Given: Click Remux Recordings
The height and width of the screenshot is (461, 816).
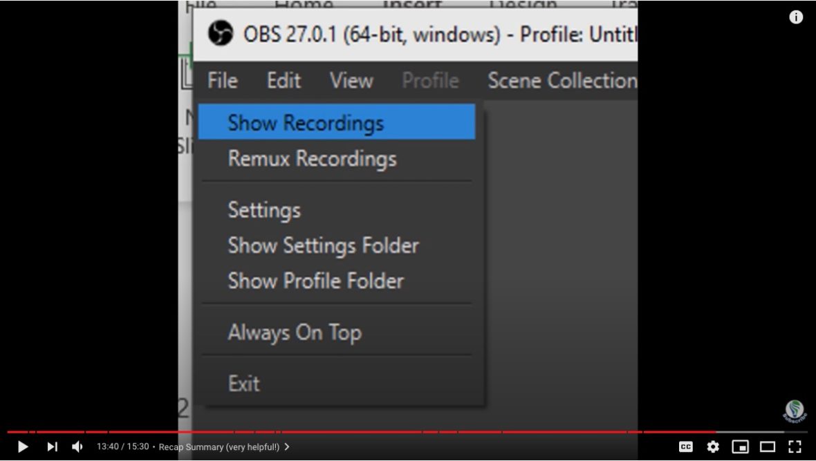Looking at the screenshot, I should pos(313,158).
